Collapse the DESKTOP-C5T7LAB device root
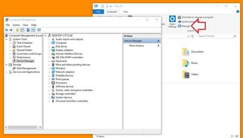Viewport: 243px width, 138px height. [45, 36]
